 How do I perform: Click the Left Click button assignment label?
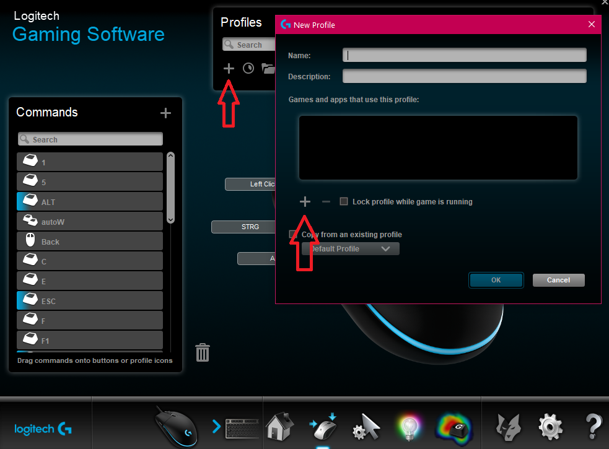click(x=250, y=184)
